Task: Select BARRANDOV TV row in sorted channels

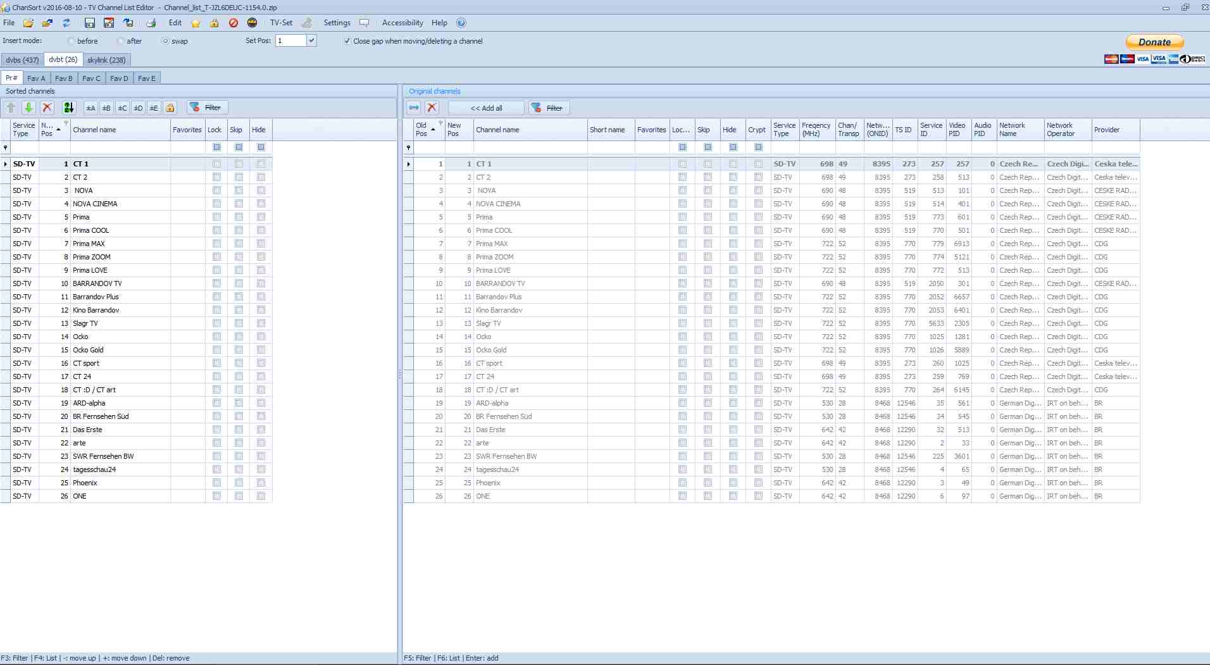Action: (x=136, y=283)
